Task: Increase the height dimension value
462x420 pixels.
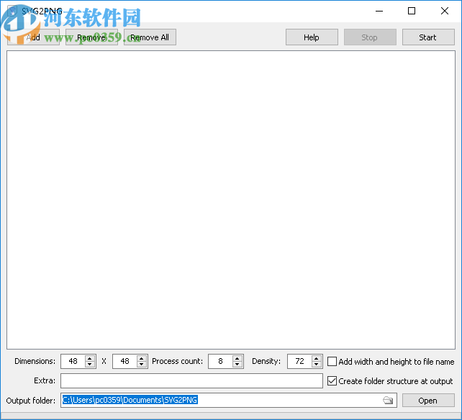Action: tap(142, 358)
